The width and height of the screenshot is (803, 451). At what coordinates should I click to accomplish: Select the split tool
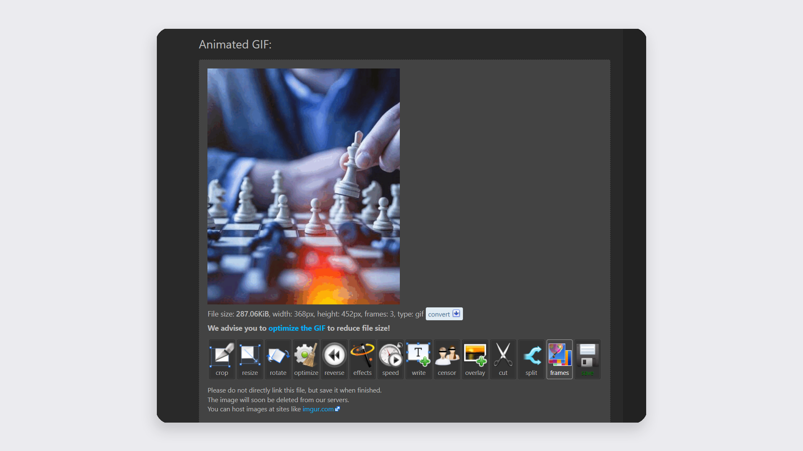tap(531, 359)
